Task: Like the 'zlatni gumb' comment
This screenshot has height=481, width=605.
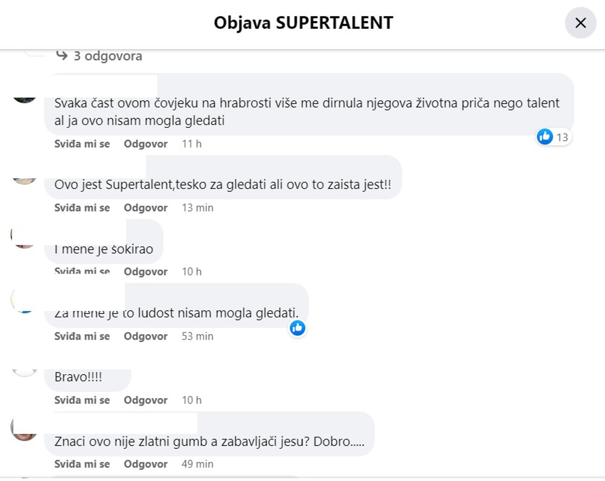Action: [x=82, y=464]
